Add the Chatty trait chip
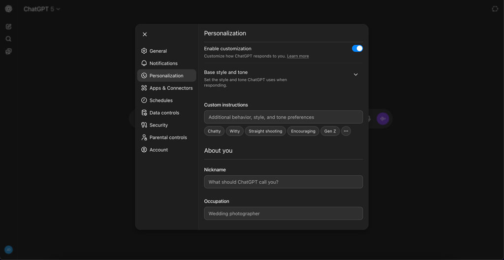The width and height of the screenshot is (504, 260). pos(214,131)
